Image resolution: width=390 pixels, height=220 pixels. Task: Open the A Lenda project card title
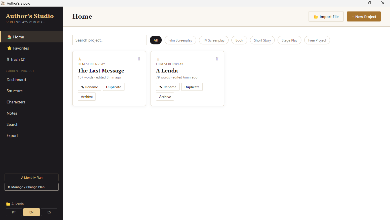[167, 70]
